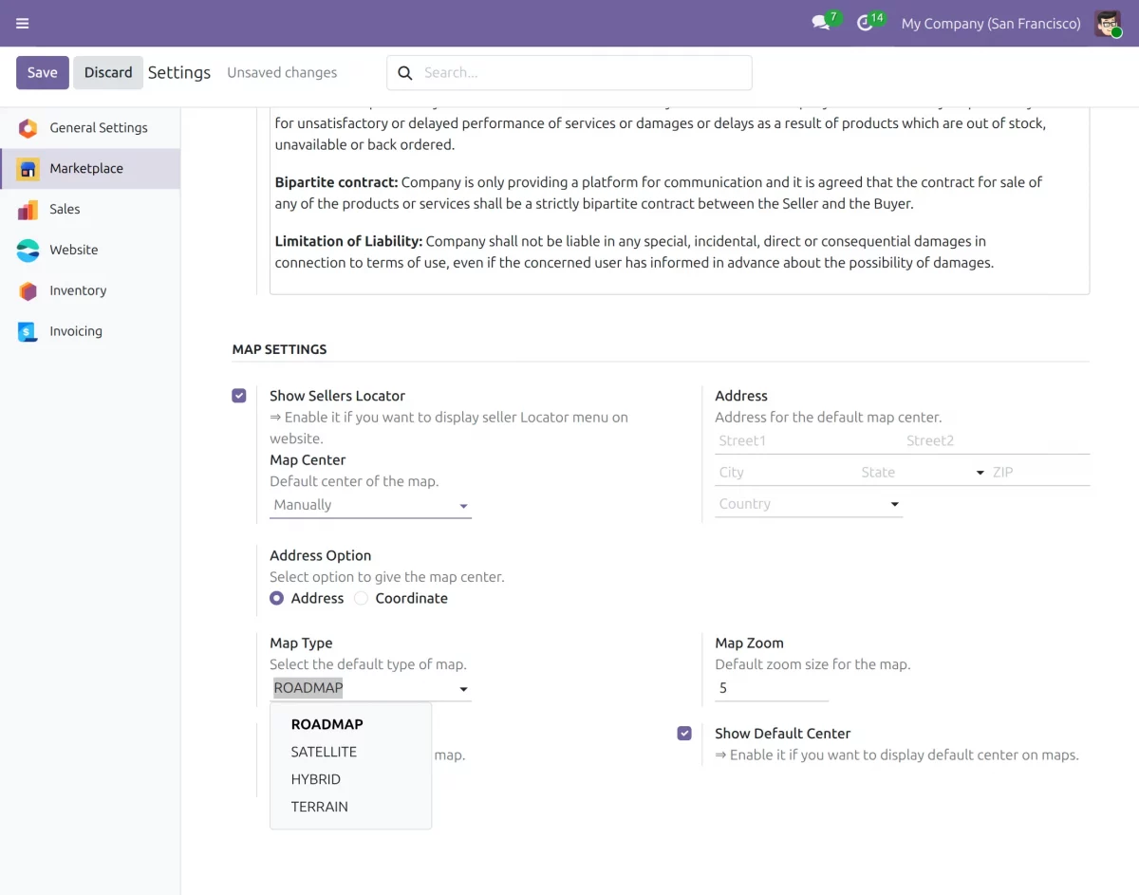Viewport: 1139px width, 895px height.
Task: Click the Street2 address field
Action: (997, 441)
